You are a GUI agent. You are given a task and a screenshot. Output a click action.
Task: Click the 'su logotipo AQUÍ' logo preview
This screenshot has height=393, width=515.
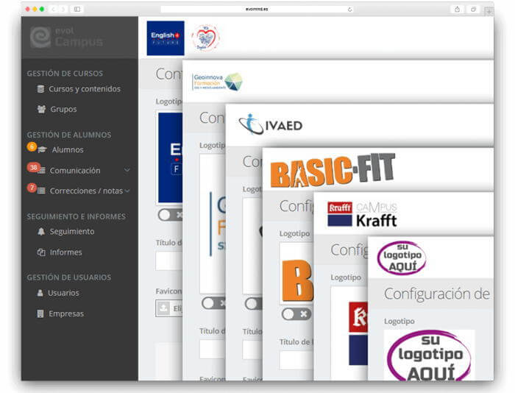point(429,355)
